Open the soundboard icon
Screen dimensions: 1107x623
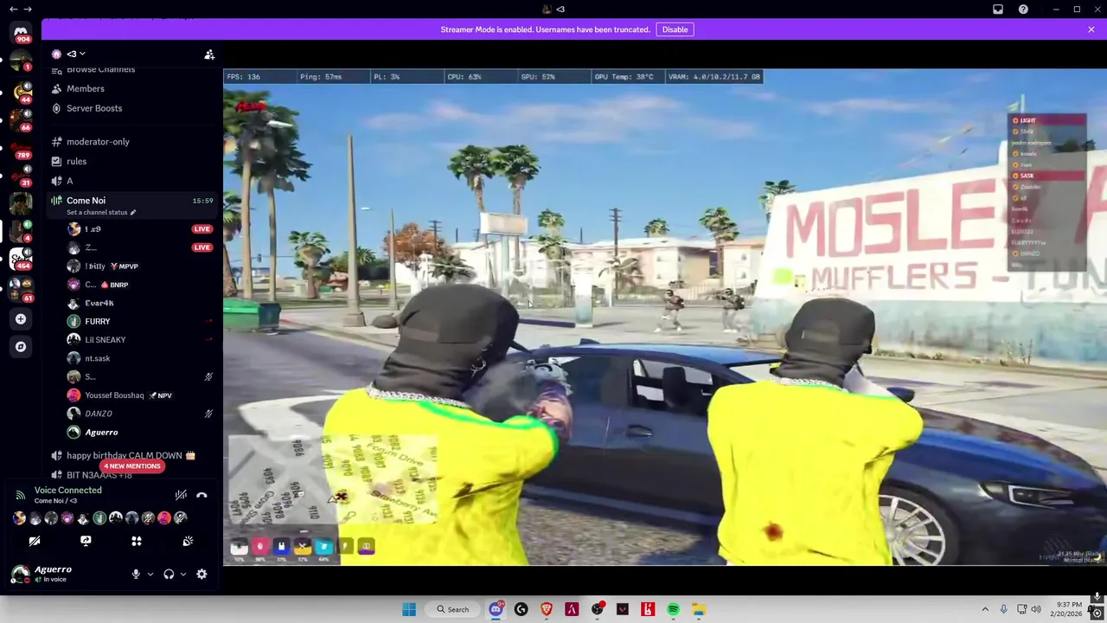(188, 541)
